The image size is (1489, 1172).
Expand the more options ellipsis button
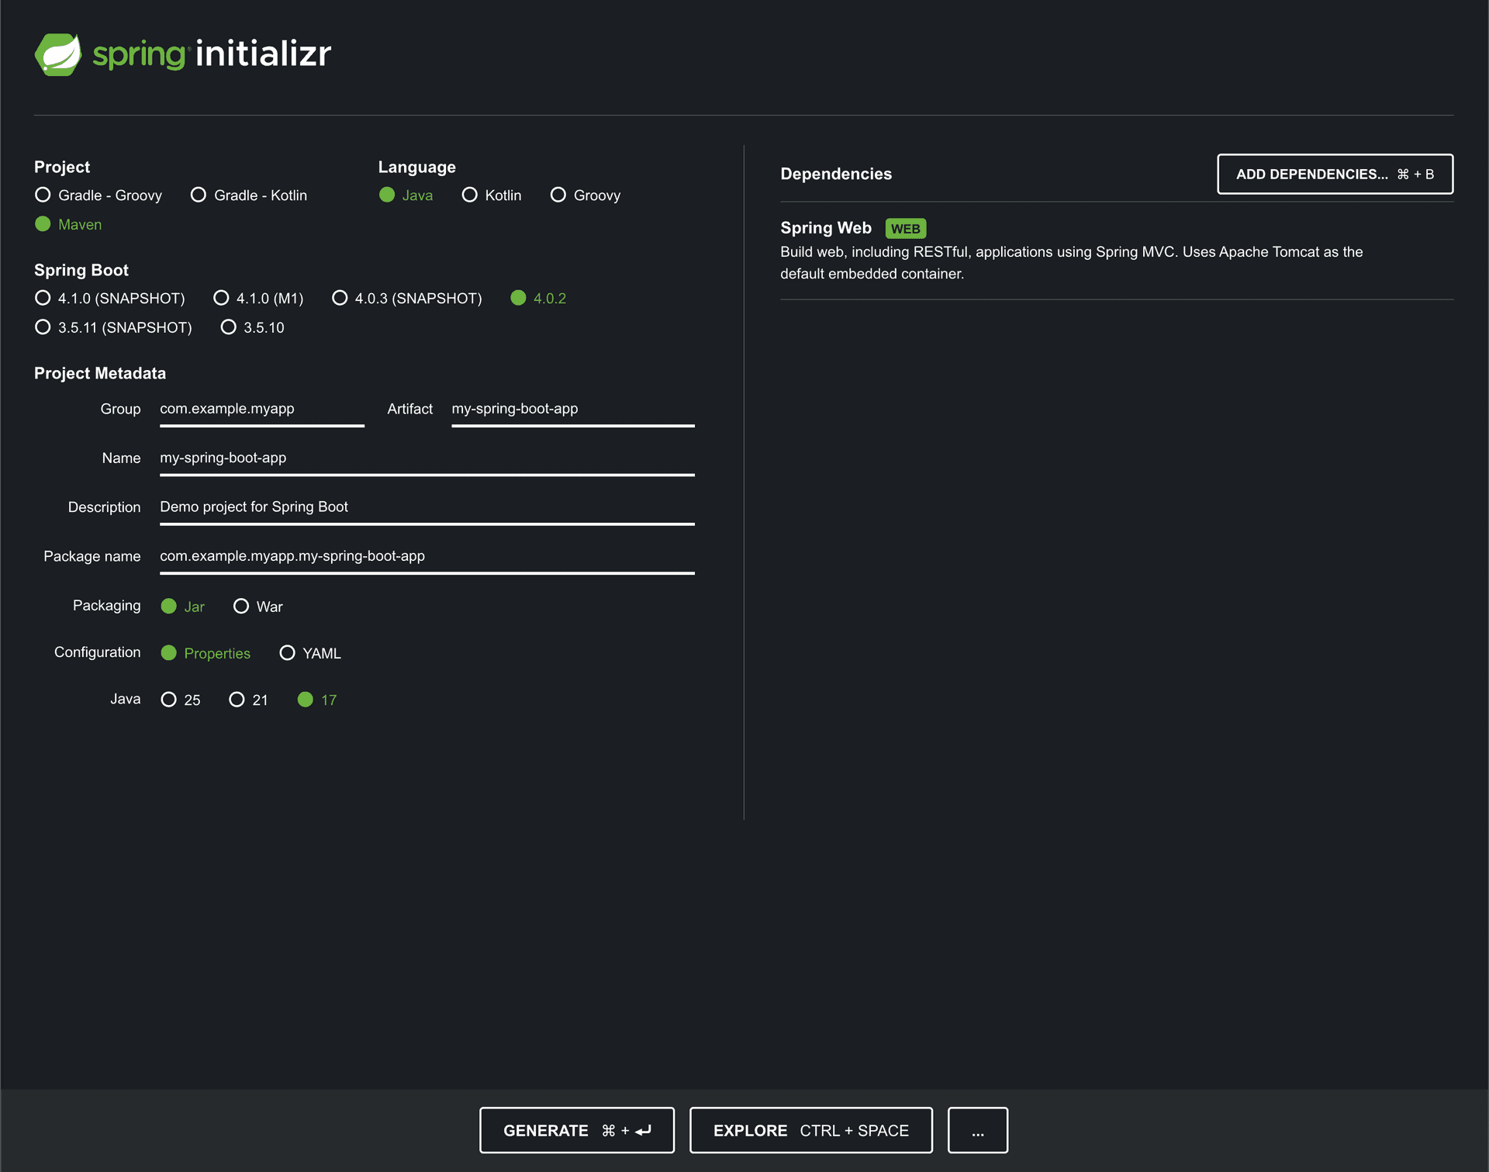tap(977, 1130)
